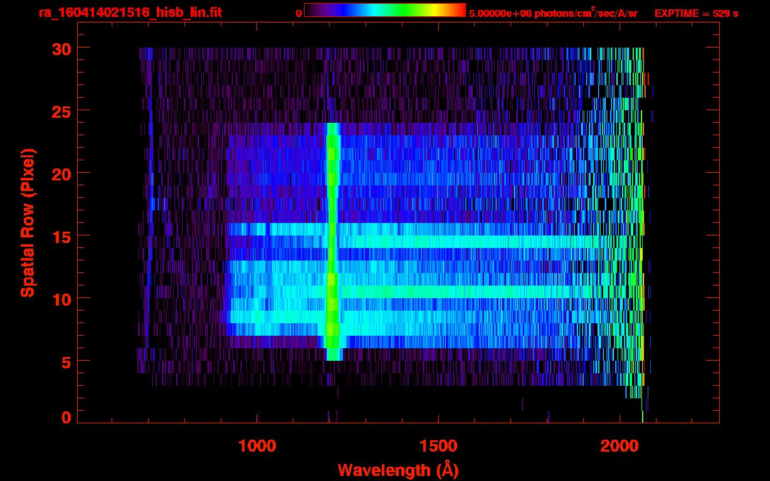Image resolution: width=770 pixels, height=481 pixels.
Task: Click the EXPTIME = 529 s text
Action: tap(696, 13)
